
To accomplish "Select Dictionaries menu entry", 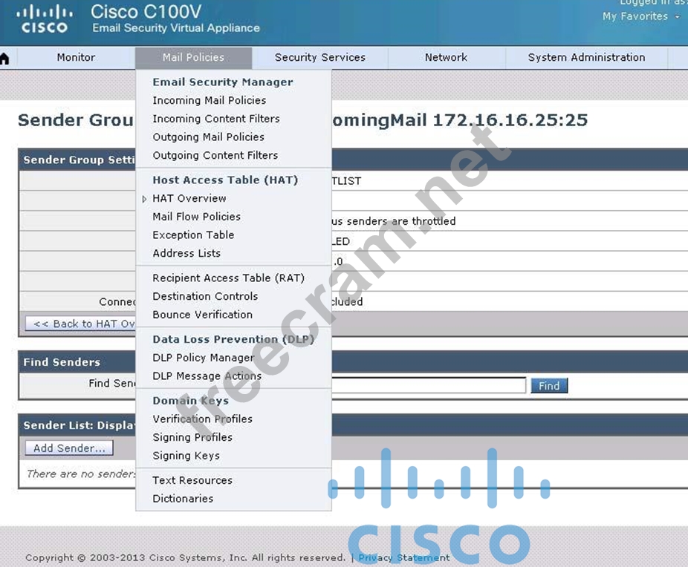I will click(x=183, y=499).
